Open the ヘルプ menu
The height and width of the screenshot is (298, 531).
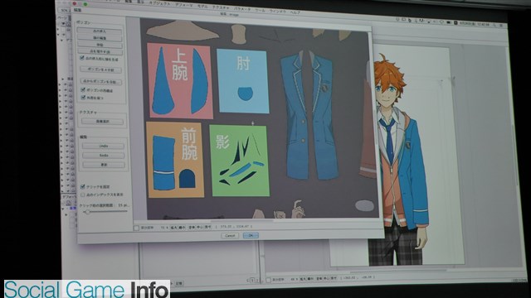pos(295,12)
